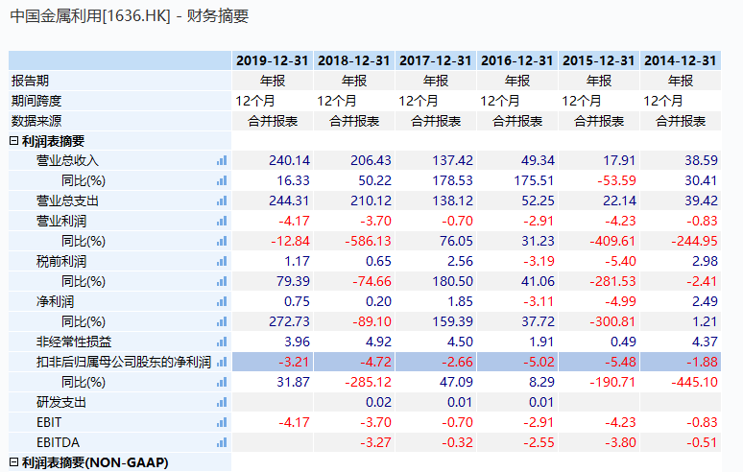
Task: Select the 2014-12-31 column header
Action: pyautogui.click(x=680, y=60)
